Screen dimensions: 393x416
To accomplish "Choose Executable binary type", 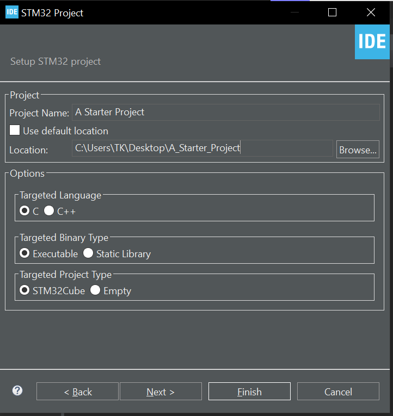I will [x=24, y=253].
